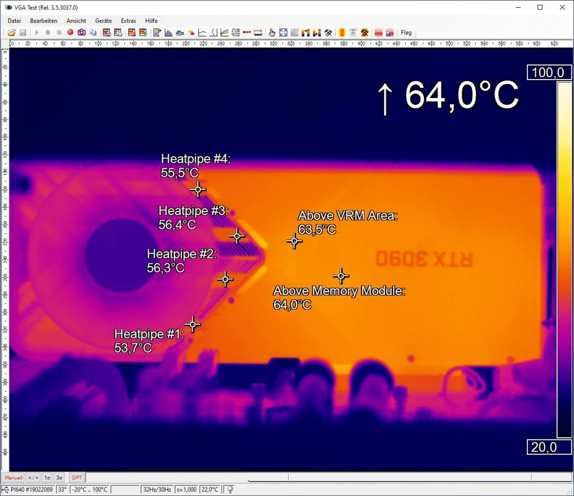Click the thermal image snapshot icon

click(x=107, y=32)
